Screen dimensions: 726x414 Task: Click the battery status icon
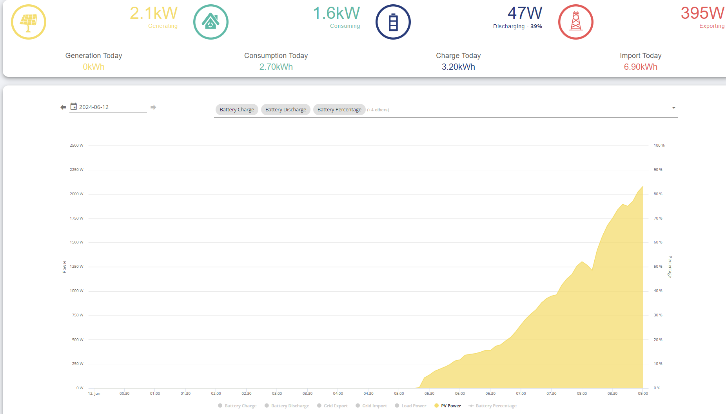[x=393, y=22]
